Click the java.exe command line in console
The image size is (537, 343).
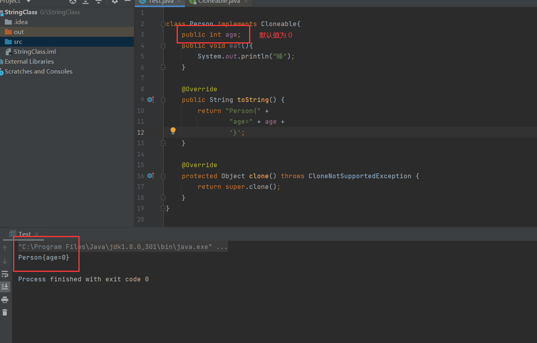click(123, 247)
